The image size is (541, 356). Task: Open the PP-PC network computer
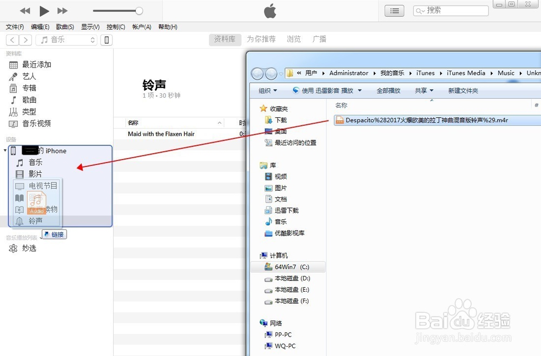[283, 334]
